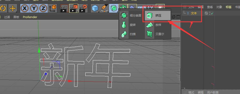Choose 扫描 (Sweep) in the popup

(x=132, y=34)
